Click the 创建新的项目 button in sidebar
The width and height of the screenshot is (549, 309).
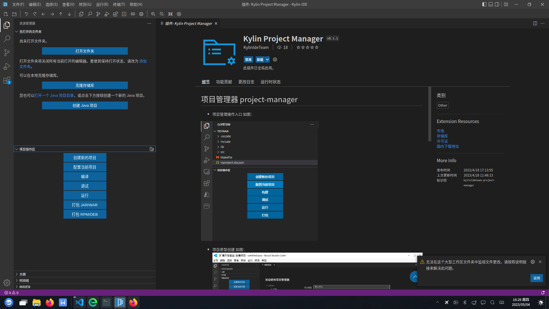(85, 158)
